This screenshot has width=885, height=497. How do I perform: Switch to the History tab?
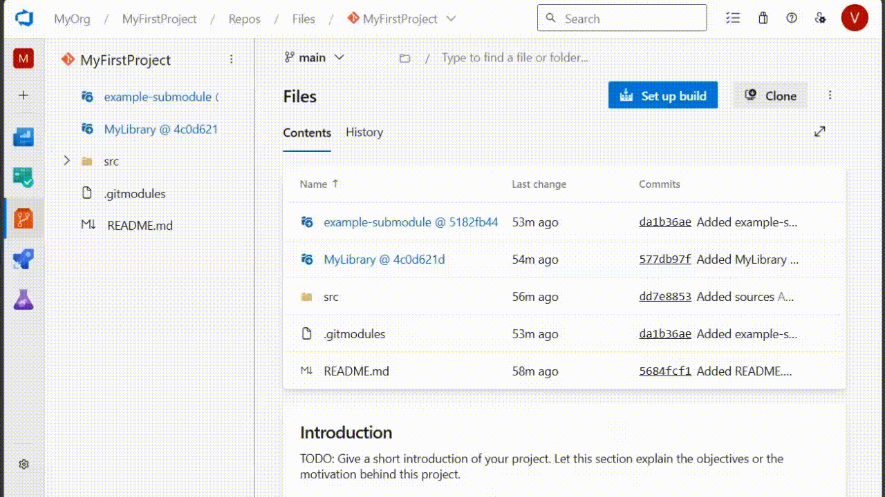click(364, 132)
